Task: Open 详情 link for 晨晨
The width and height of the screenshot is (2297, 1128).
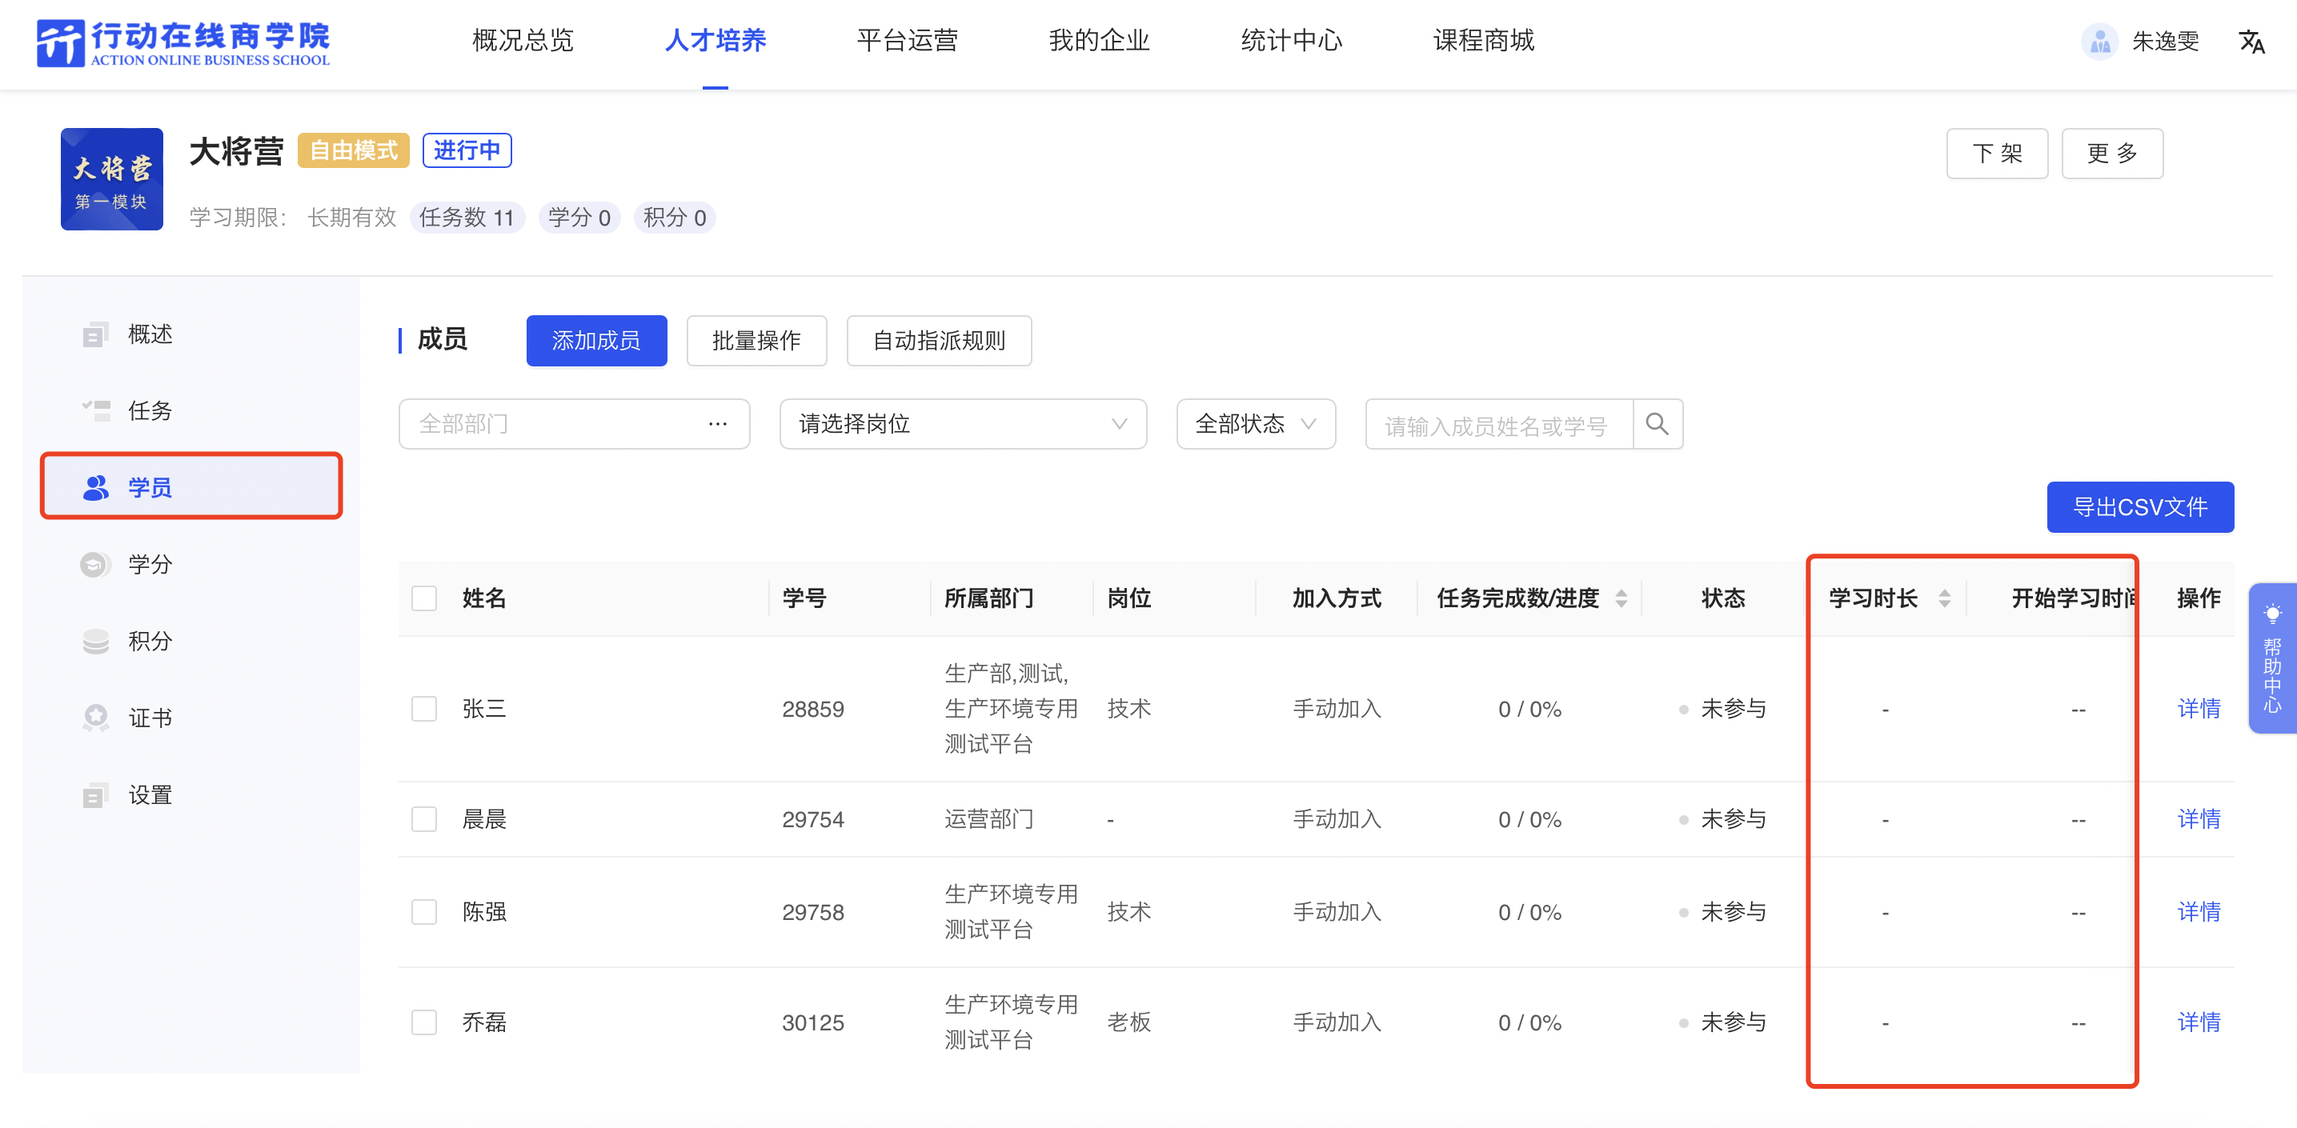Action: [x=2197, y=820]
